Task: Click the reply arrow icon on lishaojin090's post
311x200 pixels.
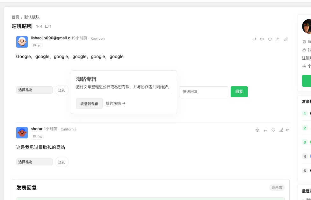Action: point(254,40)
